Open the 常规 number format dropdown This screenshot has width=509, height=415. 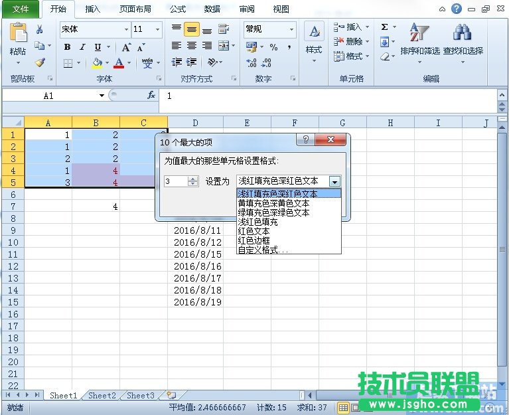click(291, 30)
